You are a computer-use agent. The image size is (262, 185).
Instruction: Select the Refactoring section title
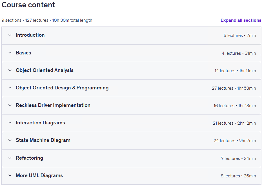click(29, 158)
